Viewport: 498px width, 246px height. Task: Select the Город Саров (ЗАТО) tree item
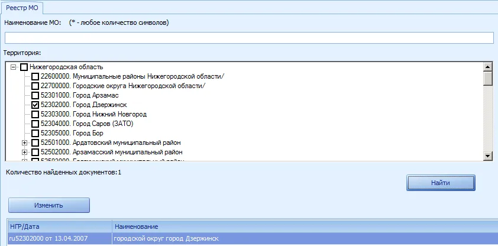click(87, 124)
